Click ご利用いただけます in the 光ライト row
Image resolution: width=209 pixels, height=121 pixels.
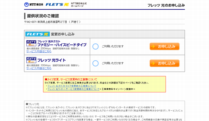point(113,63)
